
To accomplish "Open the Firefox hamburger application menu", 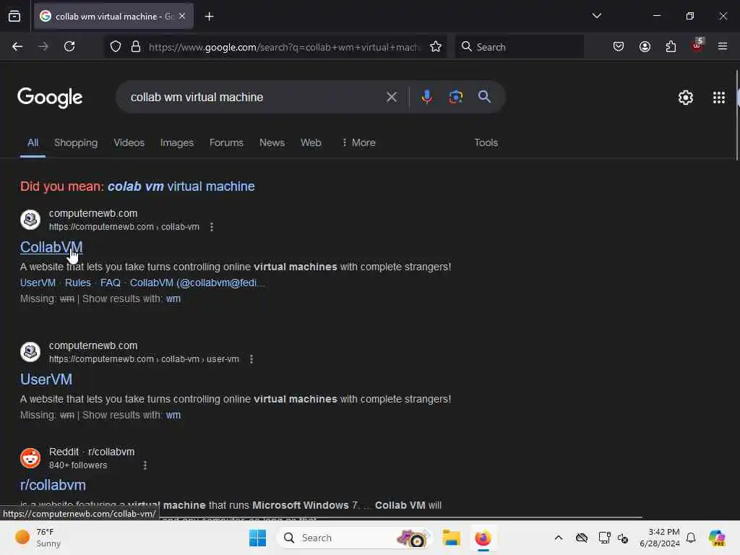I will click(x=723, y=47).
